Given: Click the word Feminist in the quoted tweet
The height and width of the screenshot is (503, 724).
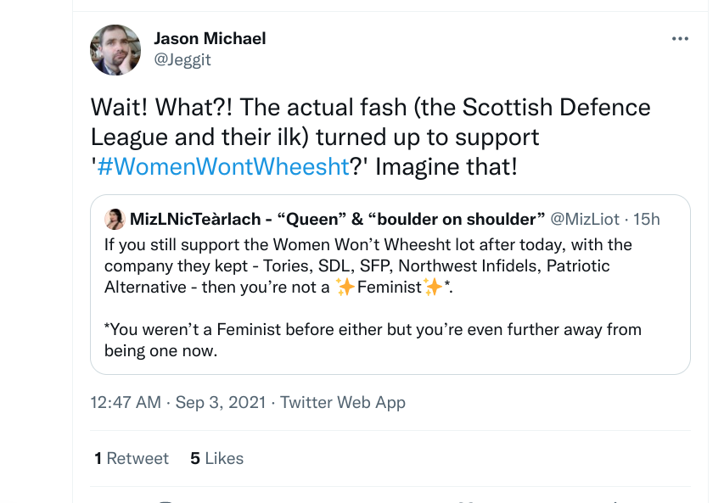Looking at the screenshot, I should tap(389, 287).
